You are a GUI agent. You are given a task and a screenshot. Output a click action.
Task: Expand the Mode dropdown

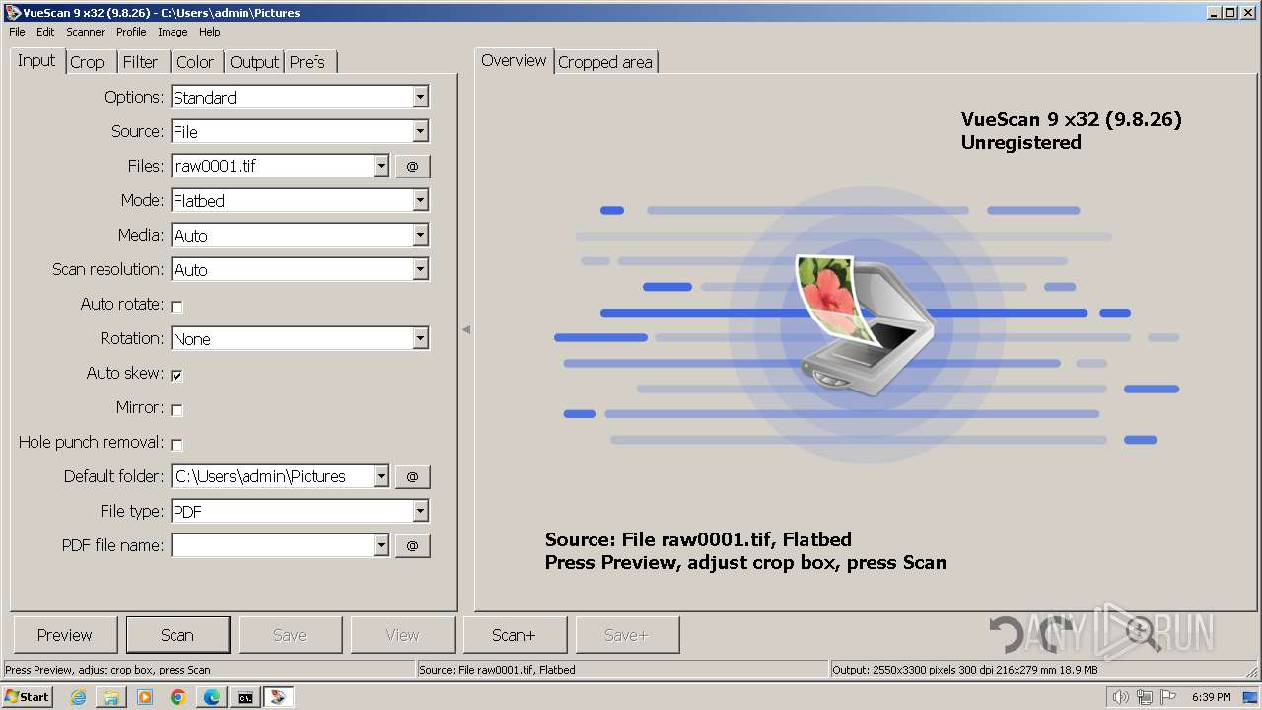[x=421, y=200]
